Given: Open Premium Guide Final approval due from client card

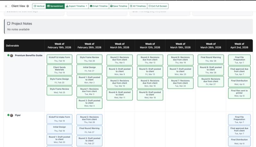Looking at the screenshot, I should tap(239, 71).
